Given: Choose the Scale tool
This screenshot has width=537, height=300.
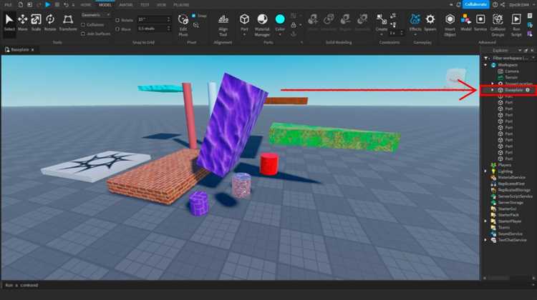Looking at the screenshot, I should coord(36,23).
